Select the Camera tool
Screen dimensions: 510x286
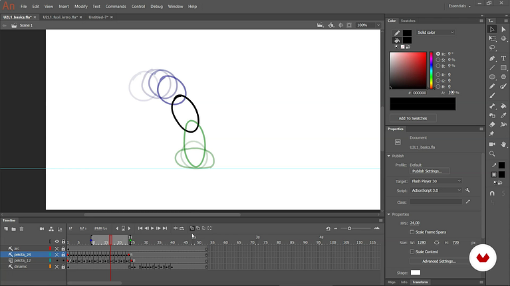click(x=492, y=144)
